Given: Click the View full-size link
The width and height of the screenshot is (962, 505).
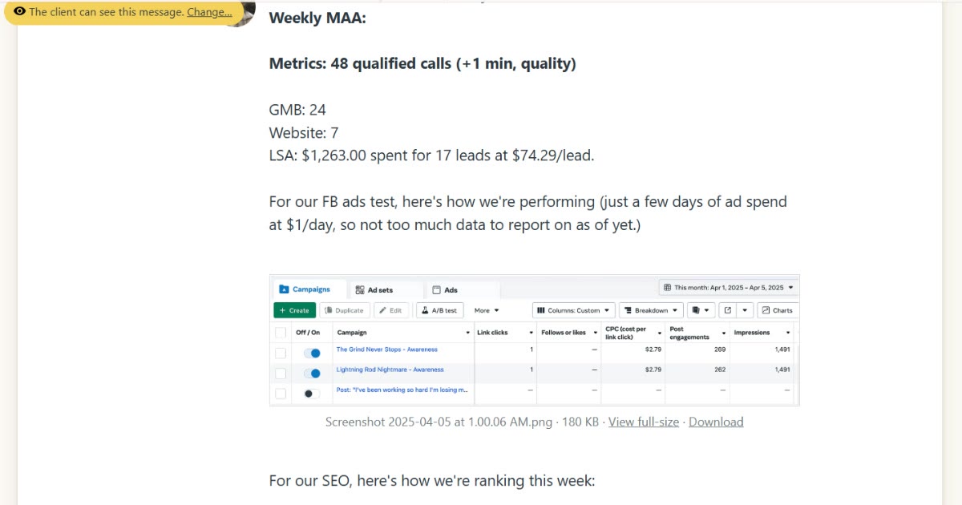Looking at the screenshot, I should pos(644,422).
